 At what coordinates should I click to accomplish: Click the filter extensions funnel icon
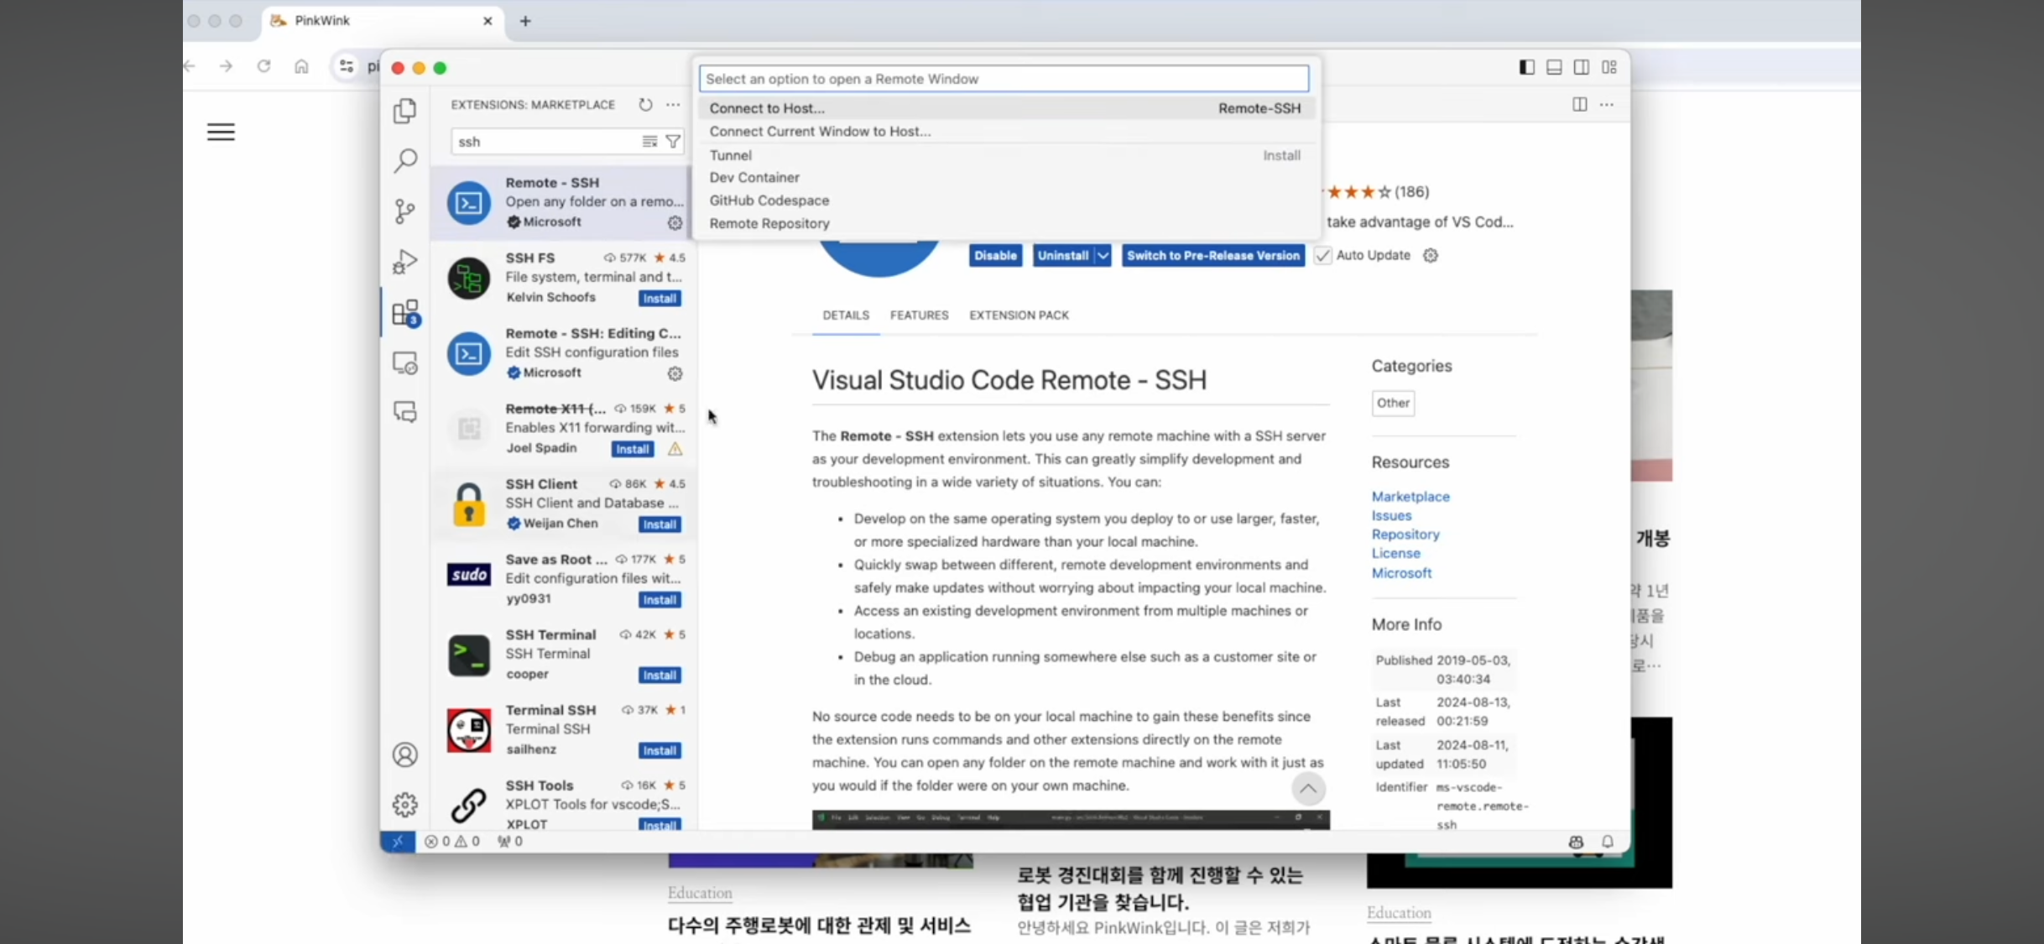[x=673, y=142]
